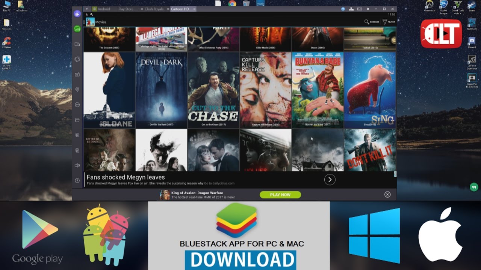
Task: Click the green PLAY NOW button
Action: (x=280, y=195)
